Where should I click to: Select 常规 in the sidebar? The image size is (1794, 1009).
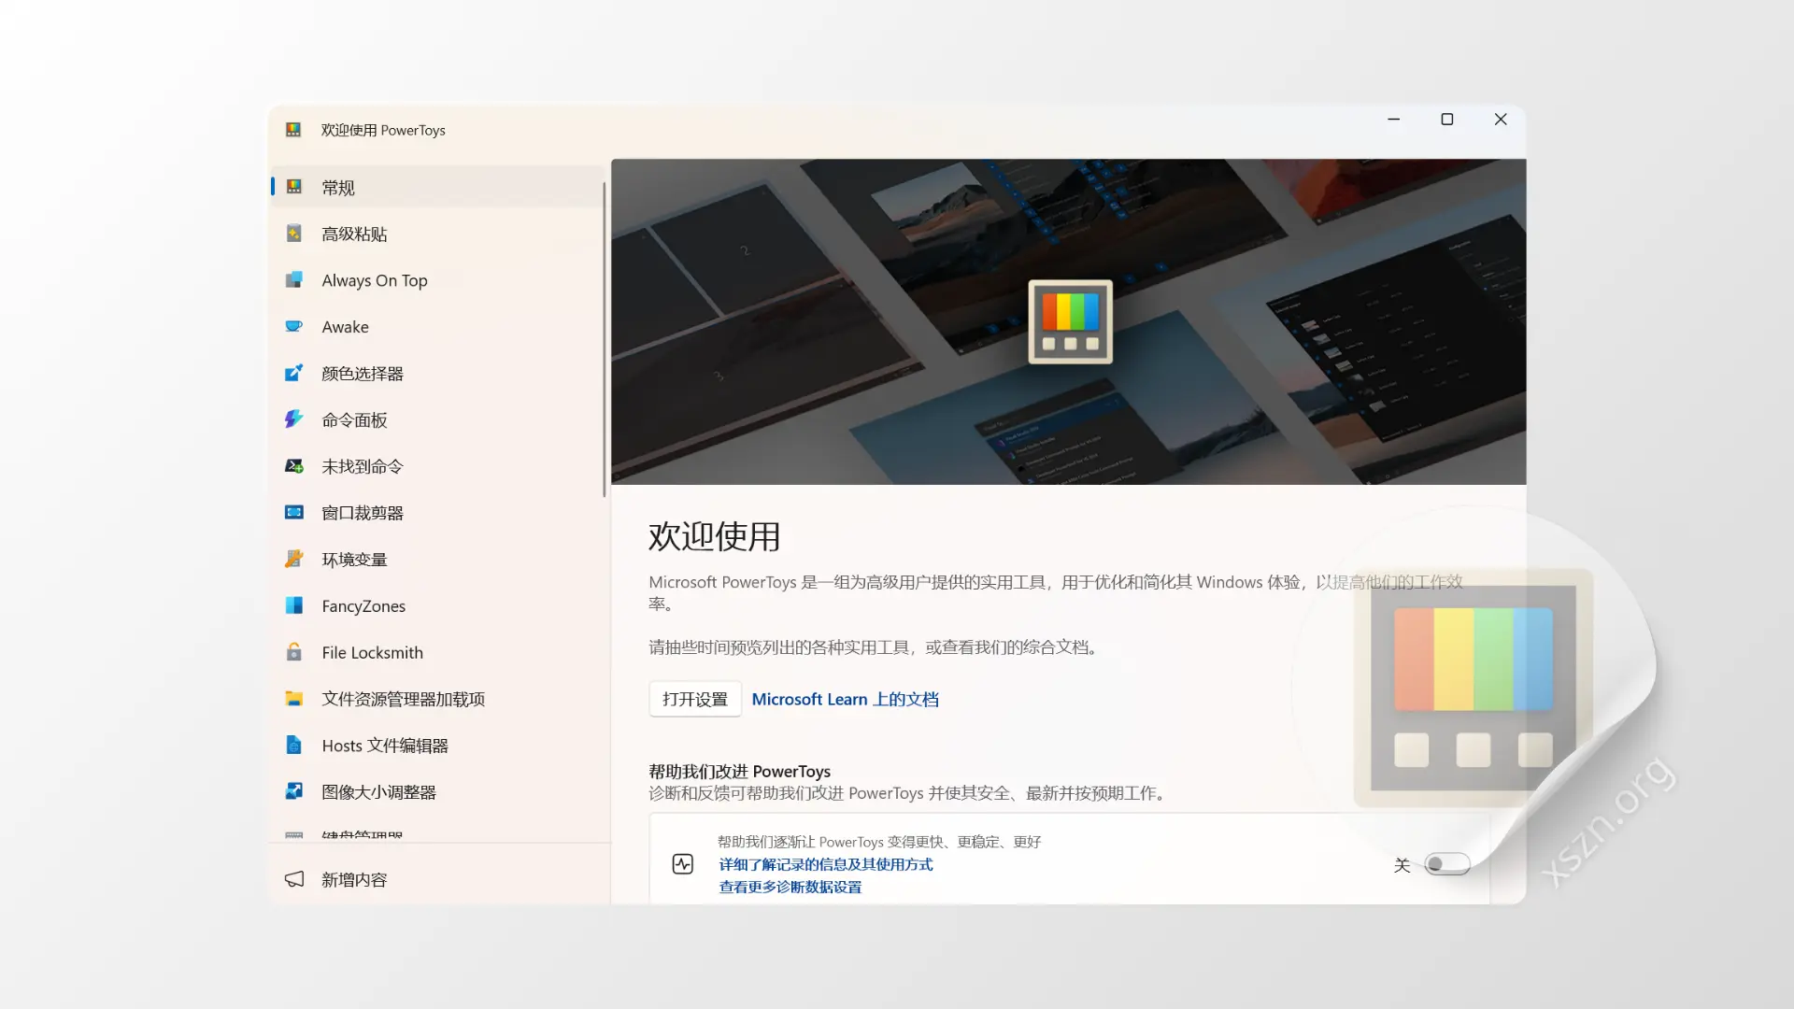coord(338,187)
